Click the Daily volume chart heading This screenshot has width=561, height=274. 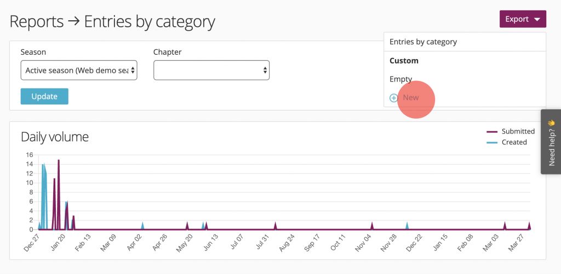(55, 137)
